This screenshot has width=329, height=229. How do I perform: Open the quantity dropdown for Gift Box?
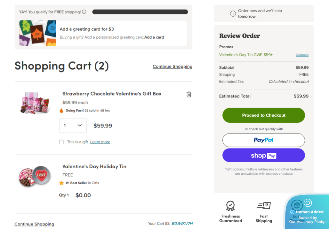tap(73, 126)
